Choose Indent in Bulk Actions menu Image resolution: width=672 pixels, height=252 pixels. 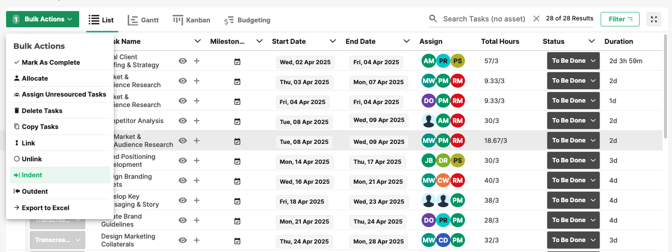point(60,175)
